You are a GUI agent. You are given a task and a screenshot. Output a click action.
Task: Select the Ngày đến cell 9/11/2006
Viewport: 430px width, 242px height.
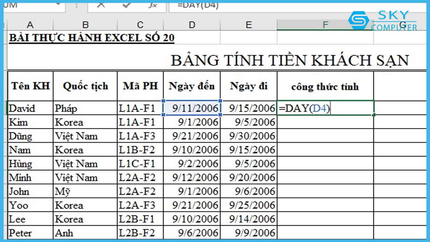pos(192,108)
